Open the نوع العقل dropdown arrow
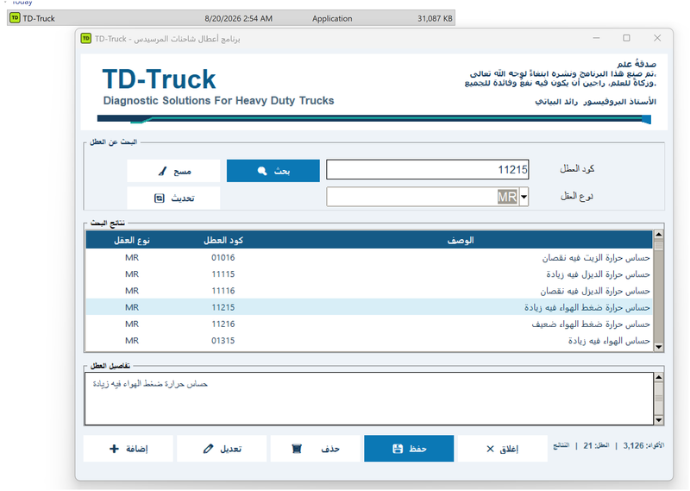Image resolution: width=690 pixels, height=491 pixels. [524, 197]
